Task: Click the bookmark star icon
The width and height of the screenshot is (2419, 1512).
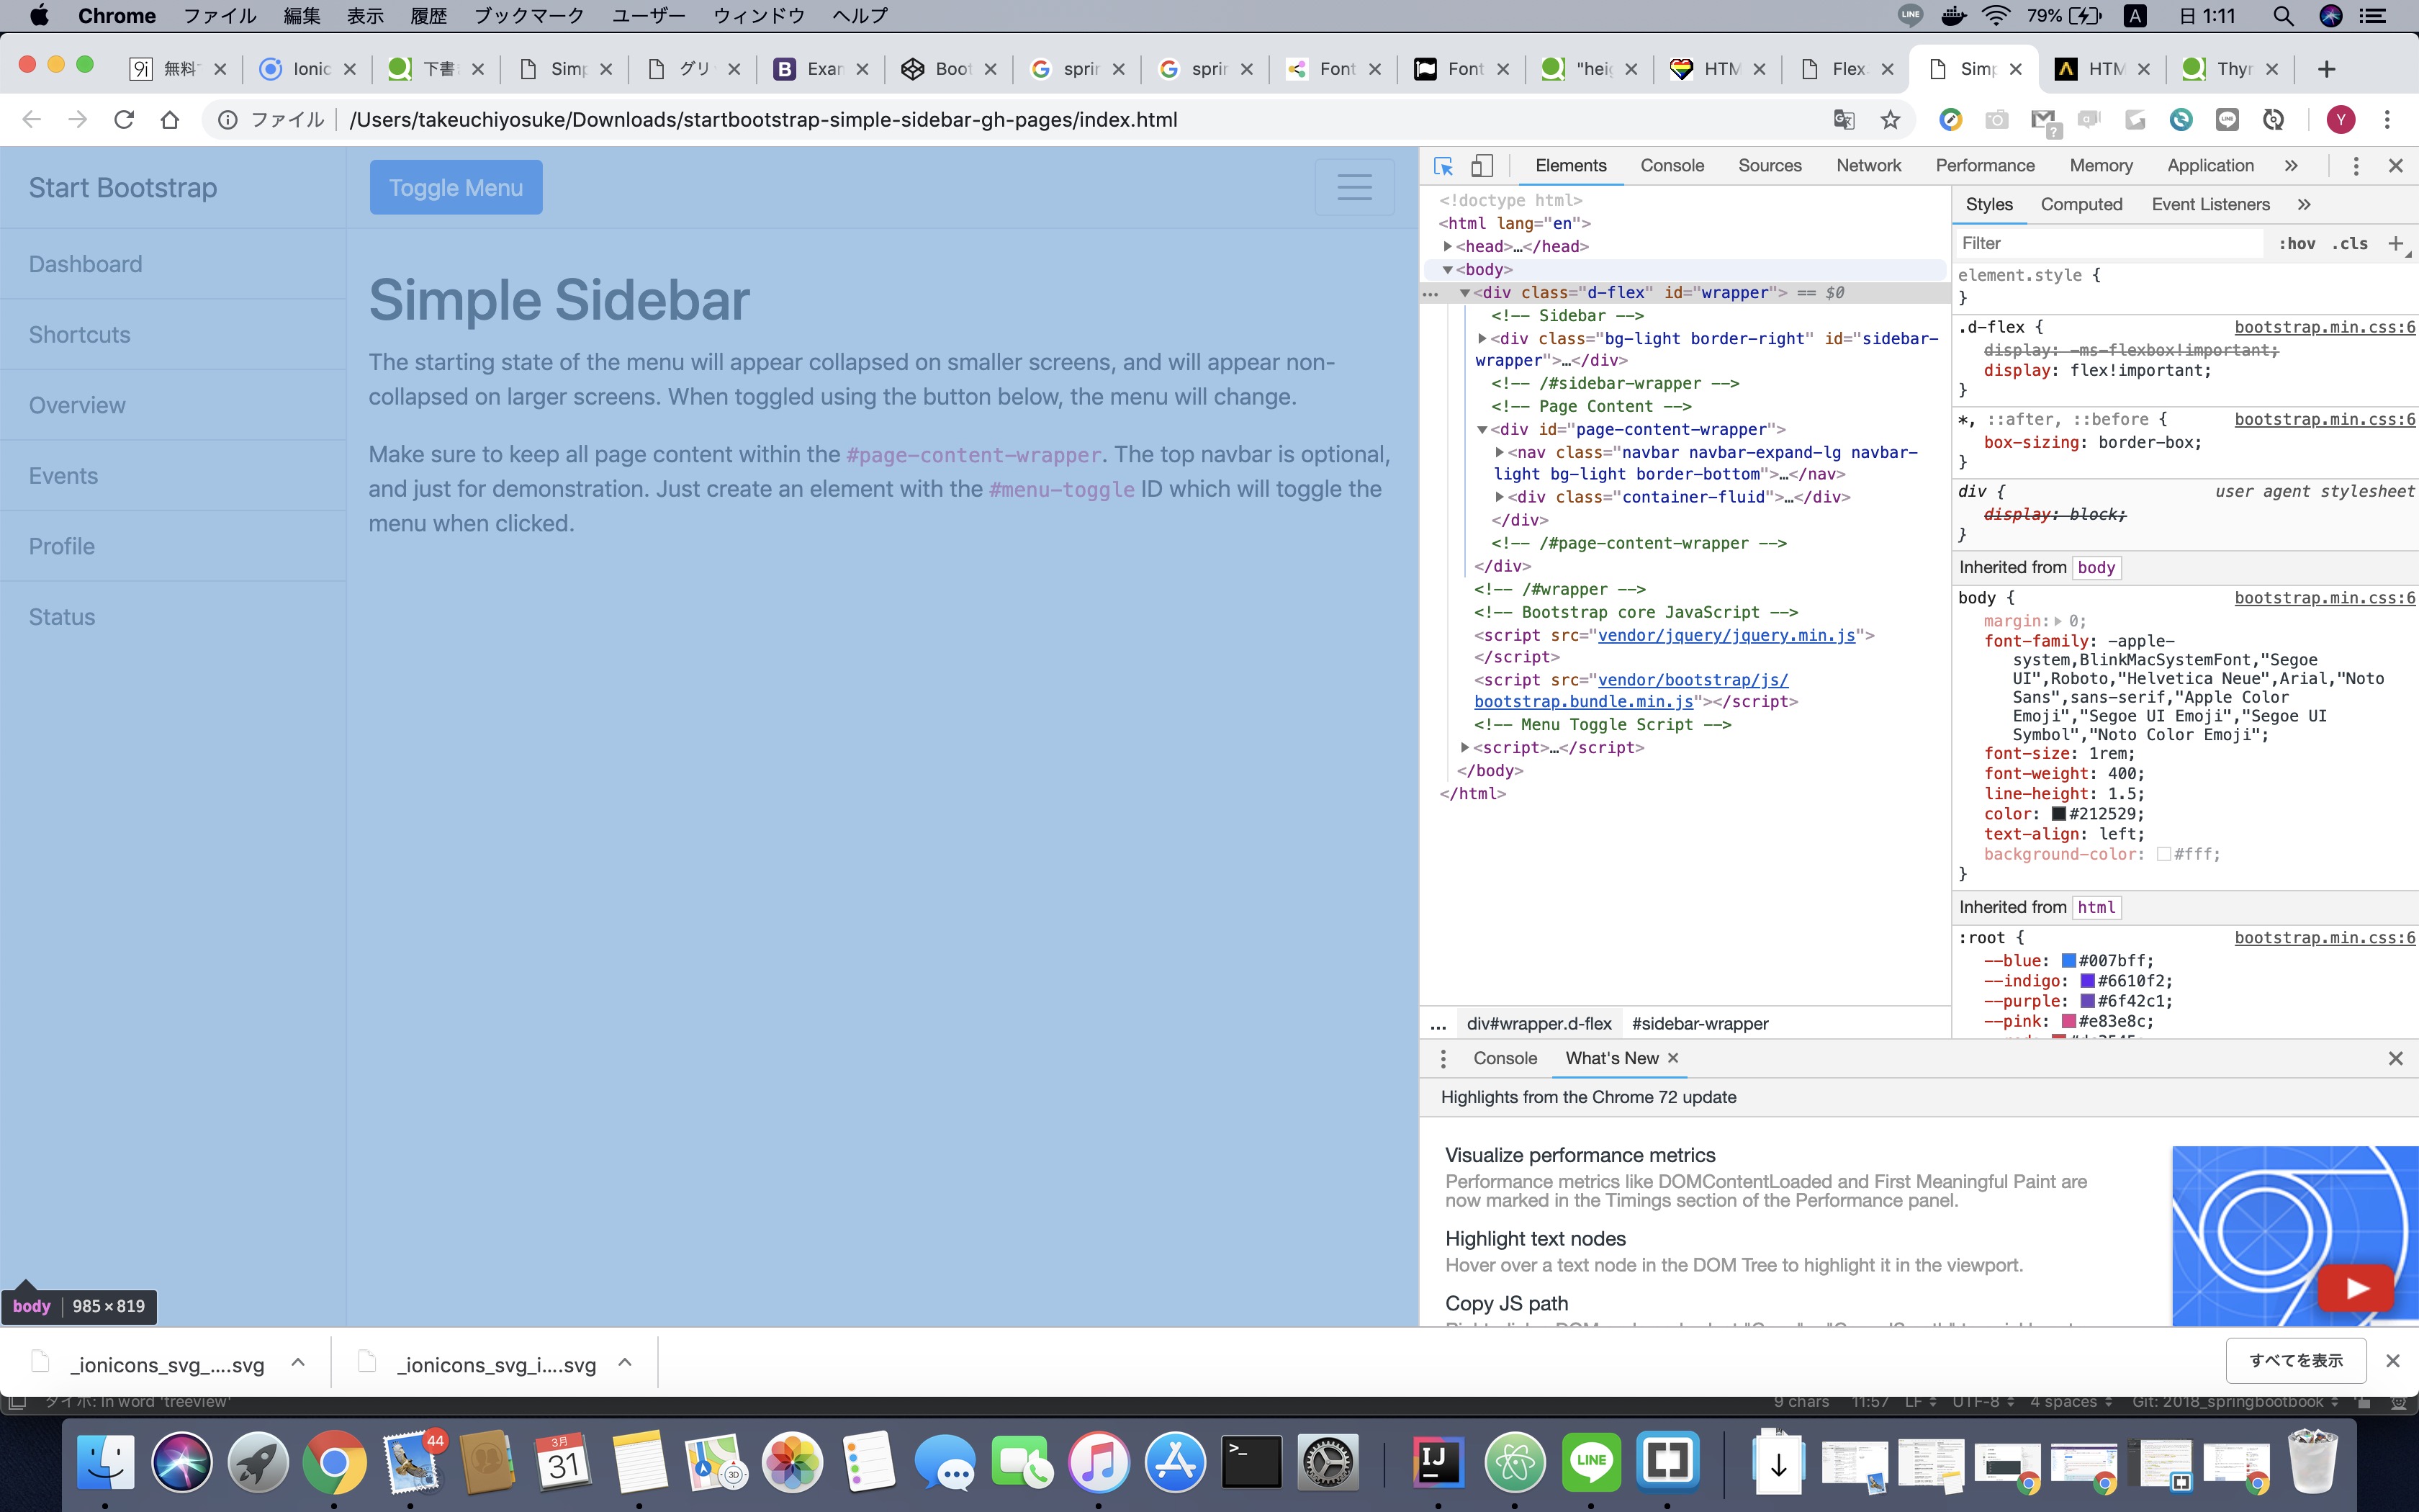Action: 1889,120
